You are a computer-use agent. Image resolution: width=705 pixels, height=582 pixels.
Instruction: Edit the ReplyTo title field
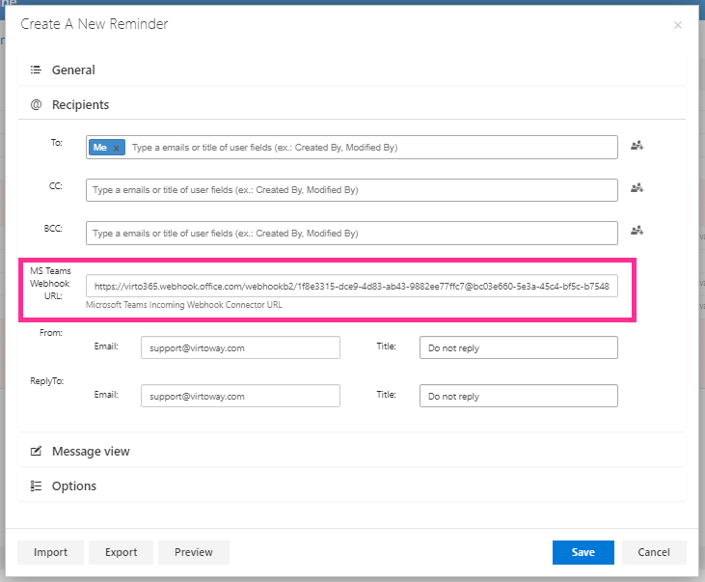coord(519,396)
